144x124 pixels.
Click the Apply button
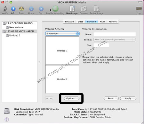tap(128, 98)
